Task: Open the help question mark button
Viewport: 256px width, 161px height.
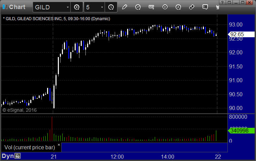Action: [222, 2]
